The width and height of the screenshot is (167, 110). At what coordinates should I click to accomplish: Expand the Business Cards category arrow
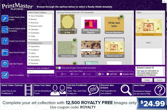(x=29, y=26)
